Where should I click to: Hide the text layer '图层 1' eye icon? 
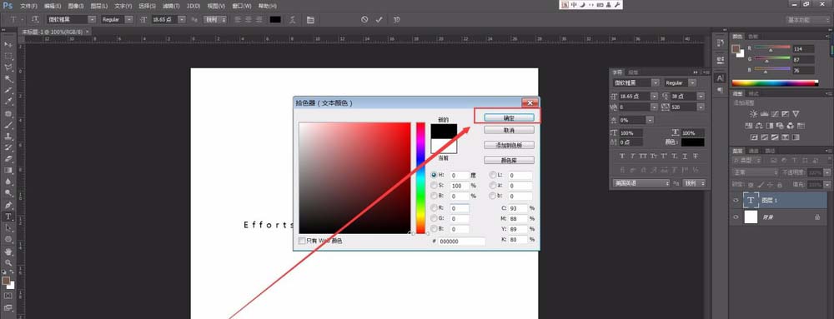pos(736,200)
